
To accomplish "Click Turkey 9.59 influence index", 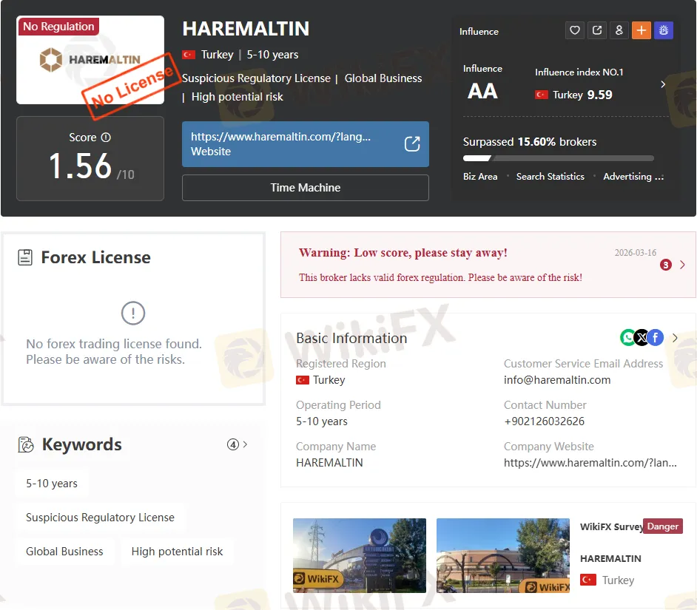I will coord(573,95).
